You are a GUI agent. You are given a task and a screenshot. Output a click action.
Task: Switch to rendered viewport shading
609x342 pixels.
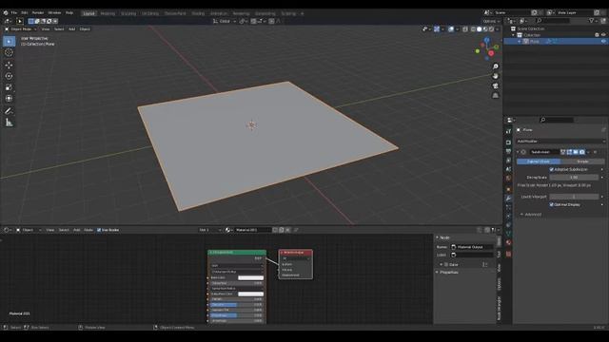tap(491, 29)
